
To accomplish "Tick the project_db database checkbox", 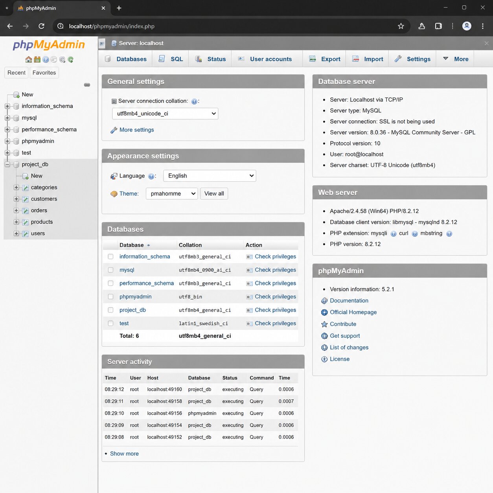I will point(110,310).
